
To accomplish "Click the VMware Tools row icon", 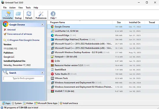I will (x=52, y=78).
